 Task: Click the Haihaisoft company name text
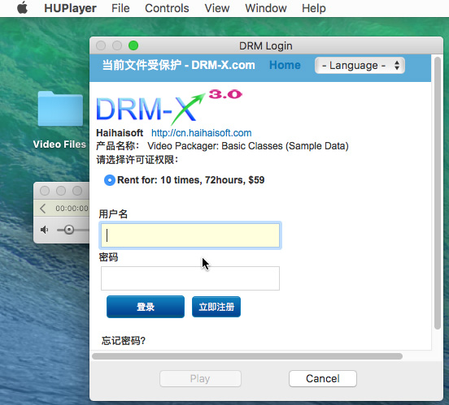pos(120,133)
